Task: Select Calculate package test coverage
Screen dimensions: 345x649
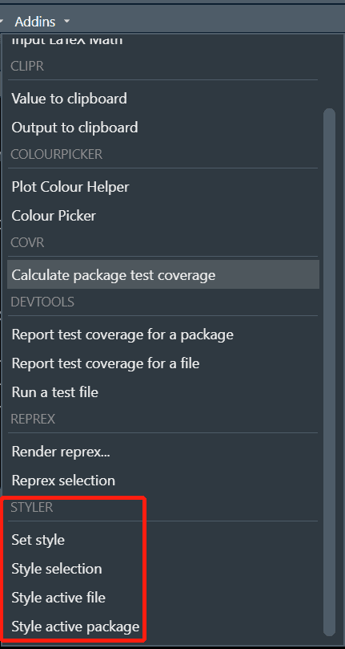Action: (x=163, y=275)
